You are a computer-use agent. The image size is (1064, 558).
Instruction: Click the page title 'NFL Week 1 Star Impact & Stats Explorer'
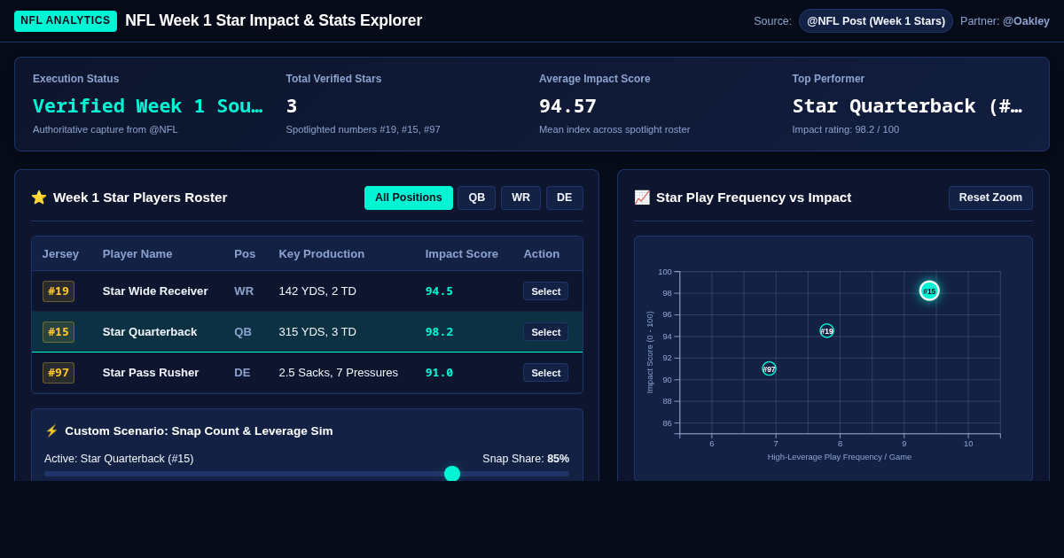[x=273, y=20]
